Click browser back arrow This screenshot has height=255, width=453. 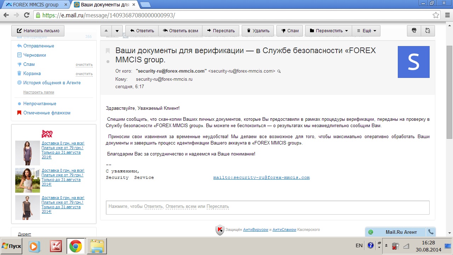point(6,15)
